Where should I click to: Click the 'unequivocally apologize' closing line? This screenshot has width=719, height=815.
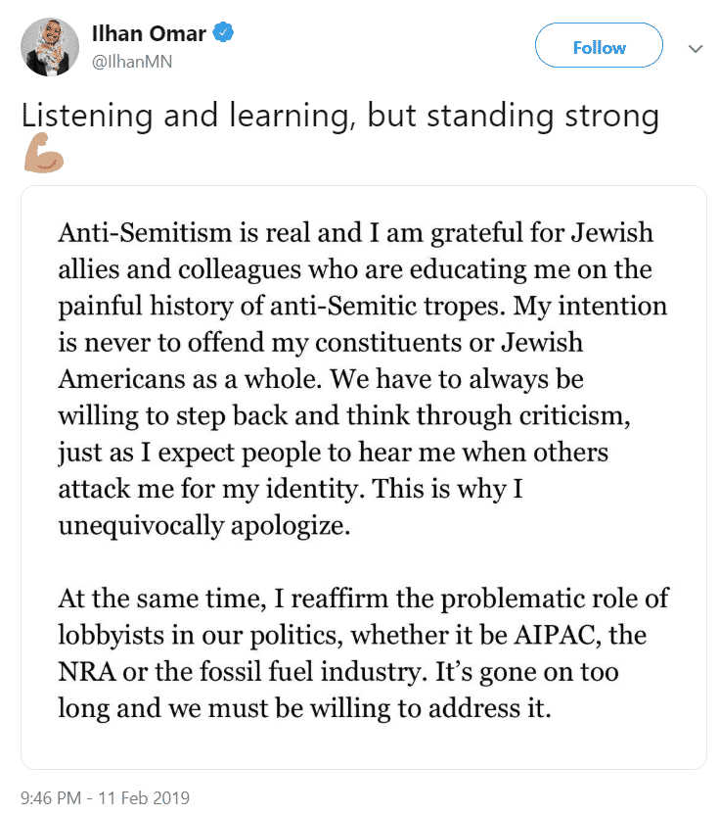[204, 527]
